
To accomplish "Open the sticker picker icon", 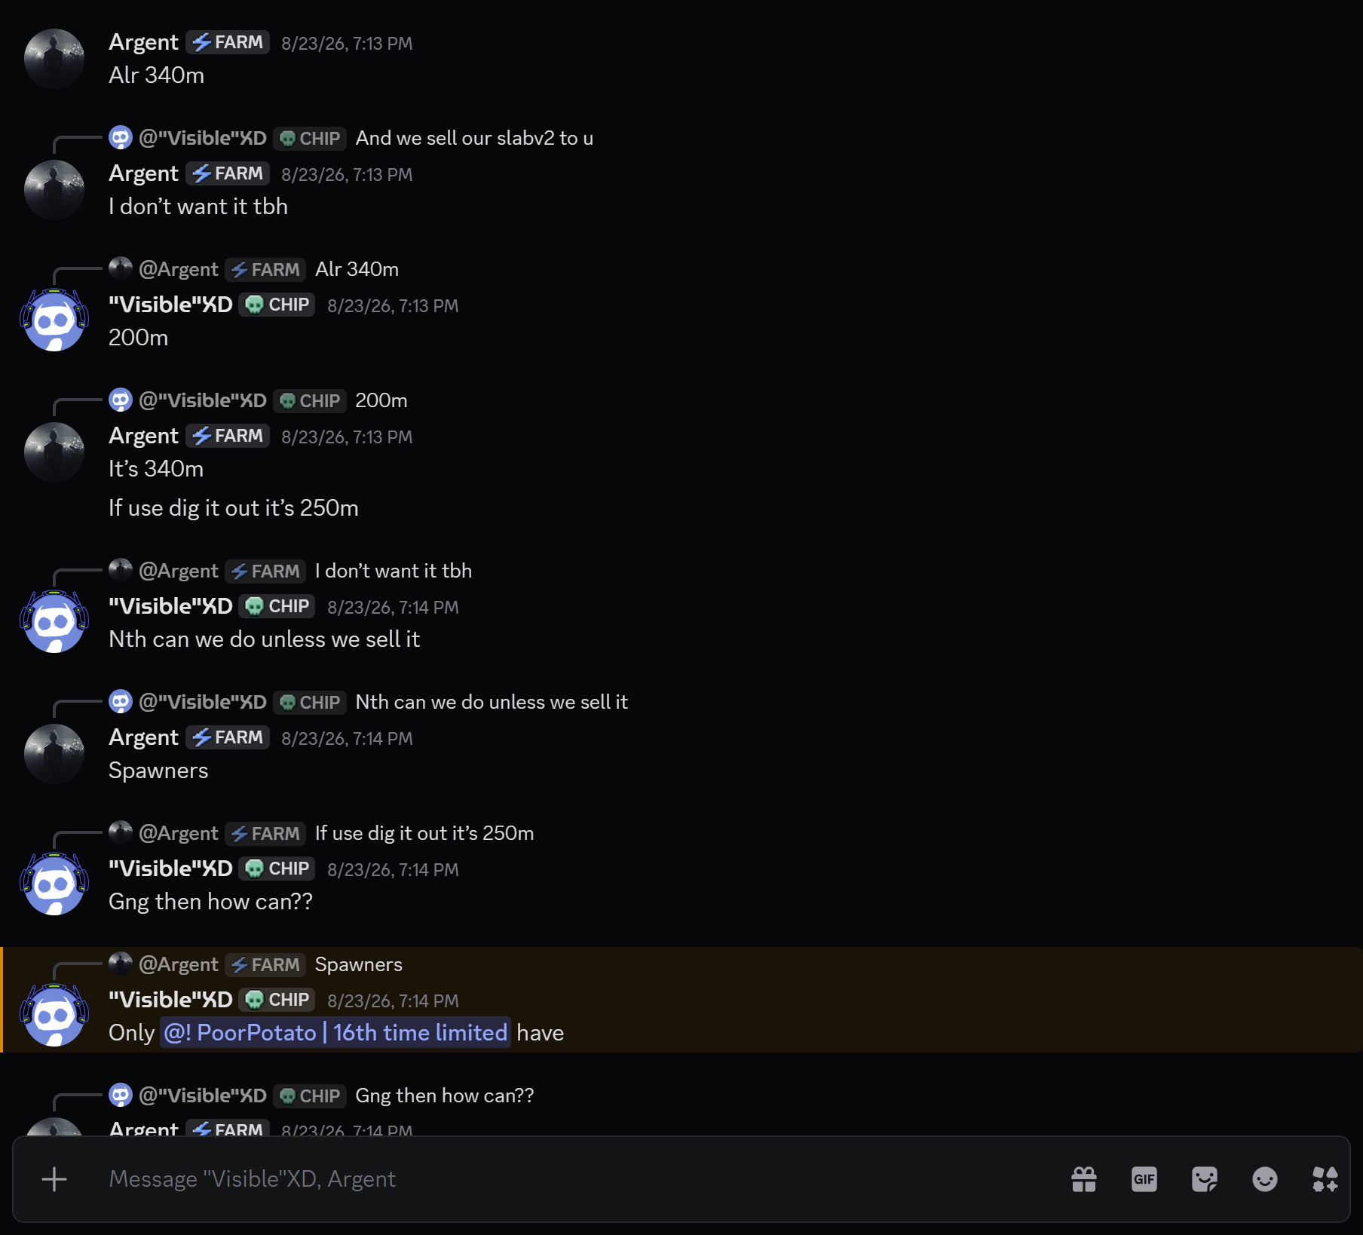I will click(x=1205, y=1179).
